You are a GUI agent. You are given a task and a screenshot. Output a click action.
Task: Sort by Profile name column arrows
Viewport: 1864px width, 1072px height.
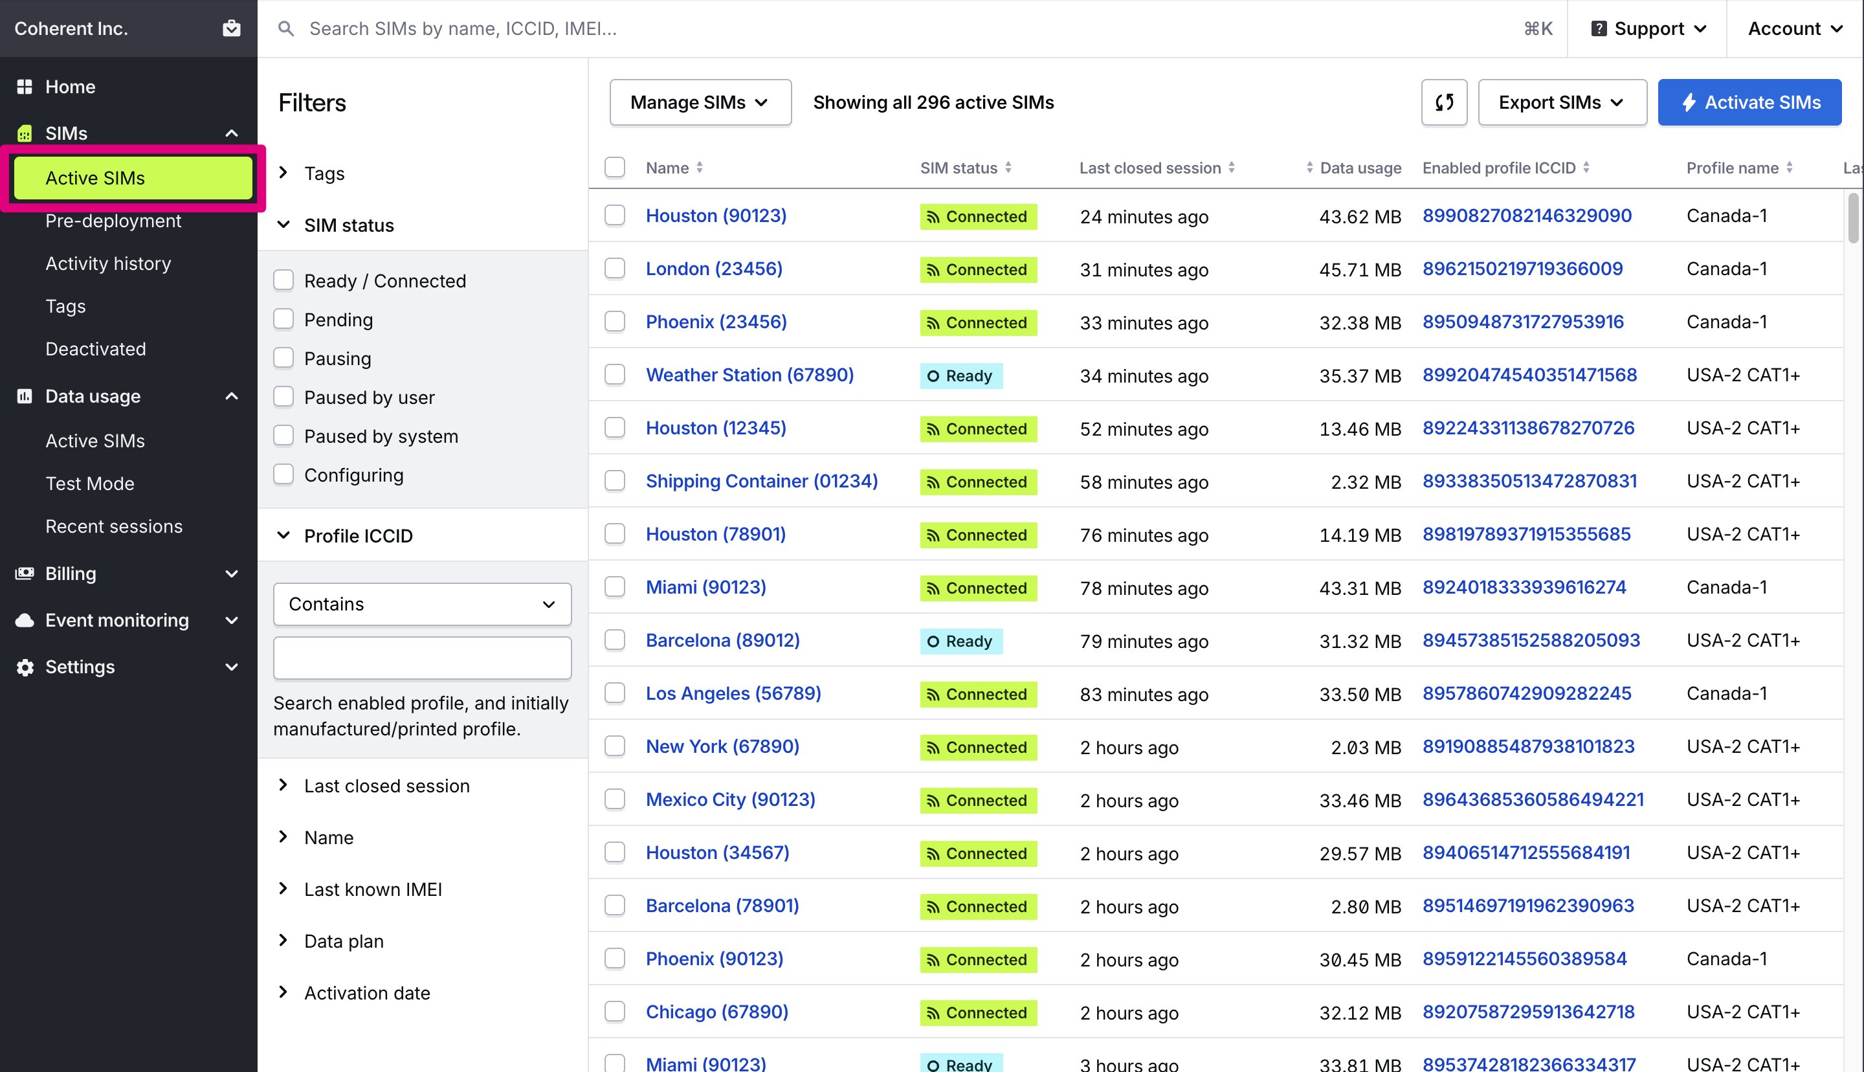pyautogui.click(x=1790, y=168)
